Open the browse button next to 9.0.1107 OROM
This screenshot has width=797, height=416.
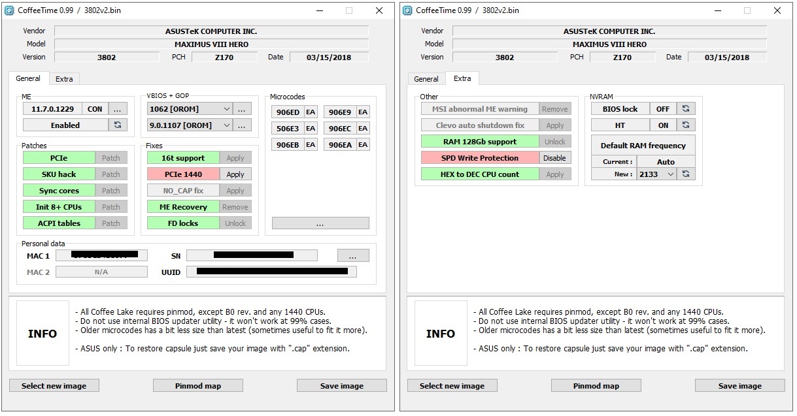[x=241, y=125]
